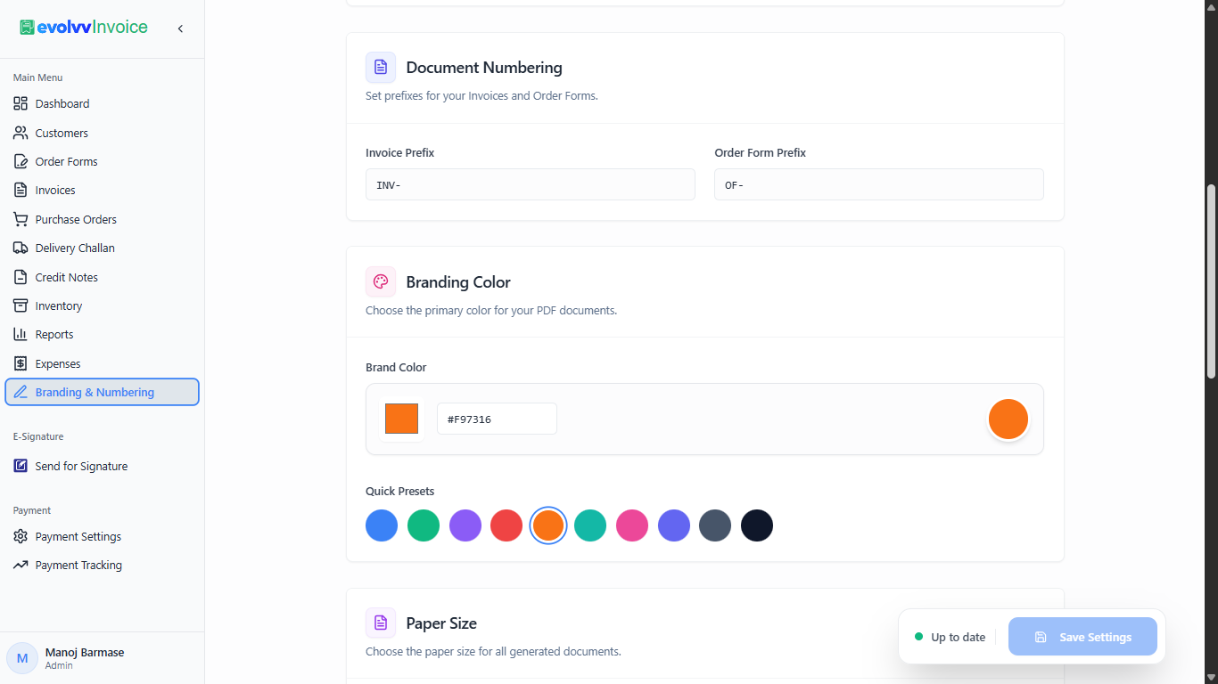The image size is (1218, 684).
Task: Open Dashboard from main menu
Action: click(x=62, y=103)
